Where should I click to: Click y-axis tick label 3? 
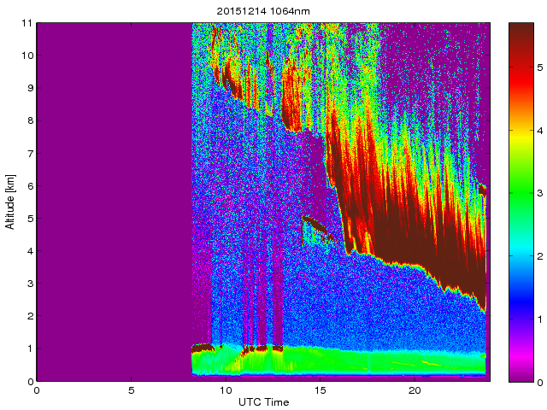28,284
